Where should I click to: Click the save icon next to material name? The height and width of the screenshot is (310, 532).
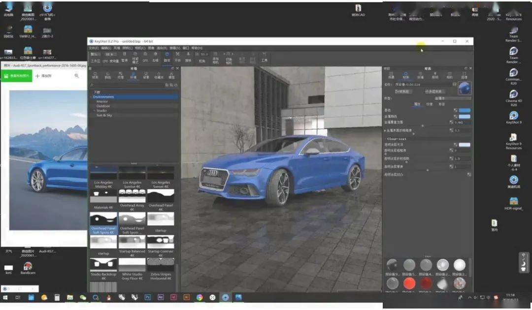click(454, 84)
